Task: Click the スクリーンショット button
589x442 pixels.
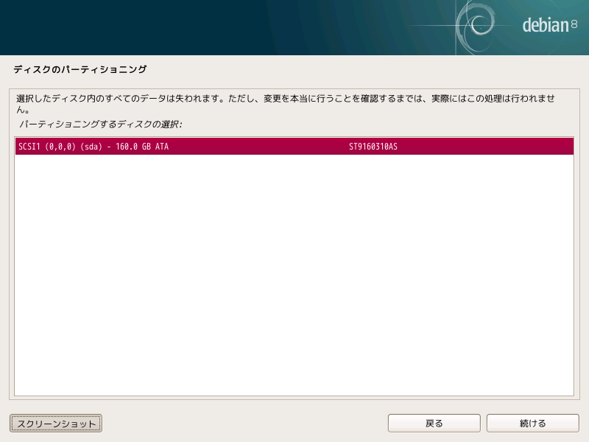Action: coord(56,424)
